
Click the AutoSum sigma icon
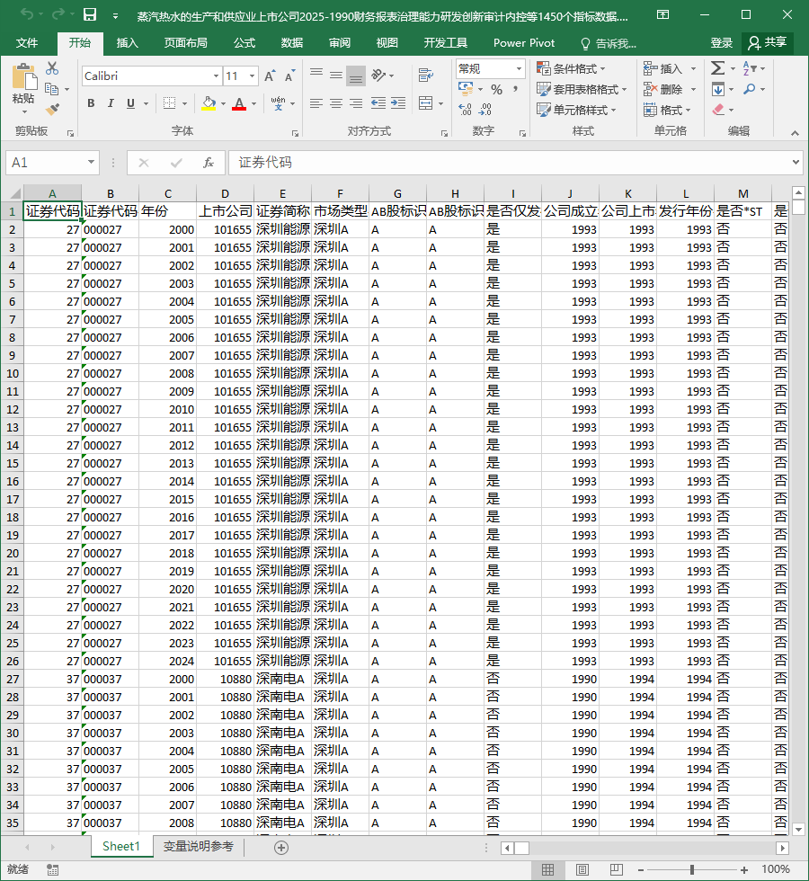(x=717, y=68)
